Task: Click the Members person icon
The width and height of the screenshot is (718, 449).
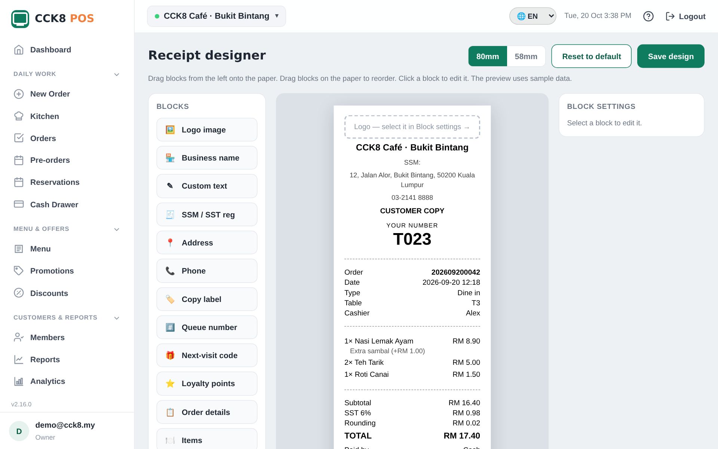Action: 19,337
